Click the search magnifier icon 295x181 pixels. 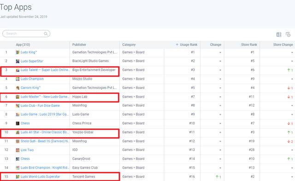[46, 34]
